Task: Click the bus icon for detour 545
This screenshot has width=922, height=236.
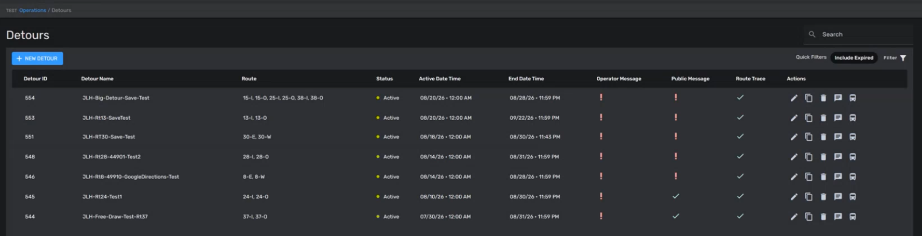Action: coord(853,197)
